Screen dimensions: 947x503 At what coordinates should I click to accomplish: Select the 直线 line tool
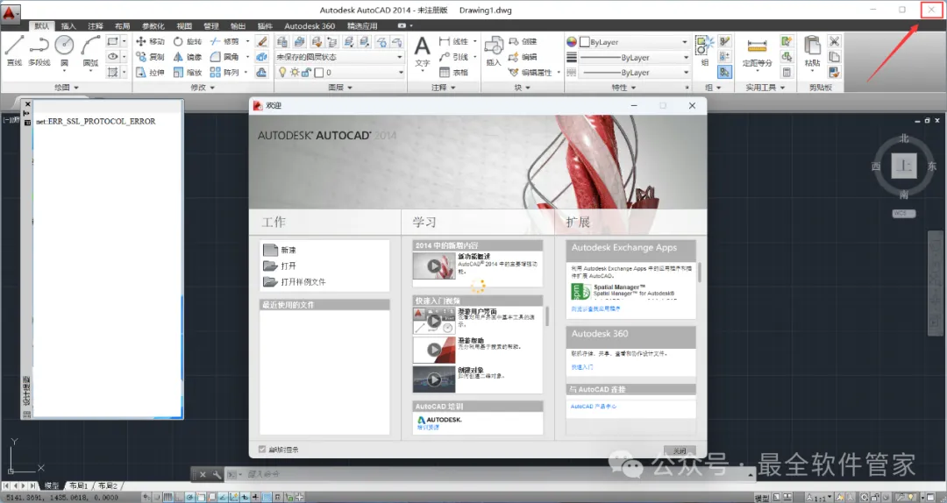[14, 50]
